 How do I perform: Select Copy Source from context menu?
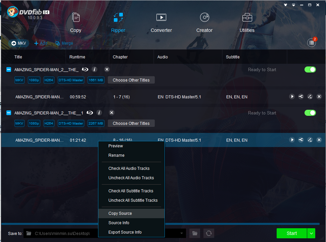coord(120,213)
